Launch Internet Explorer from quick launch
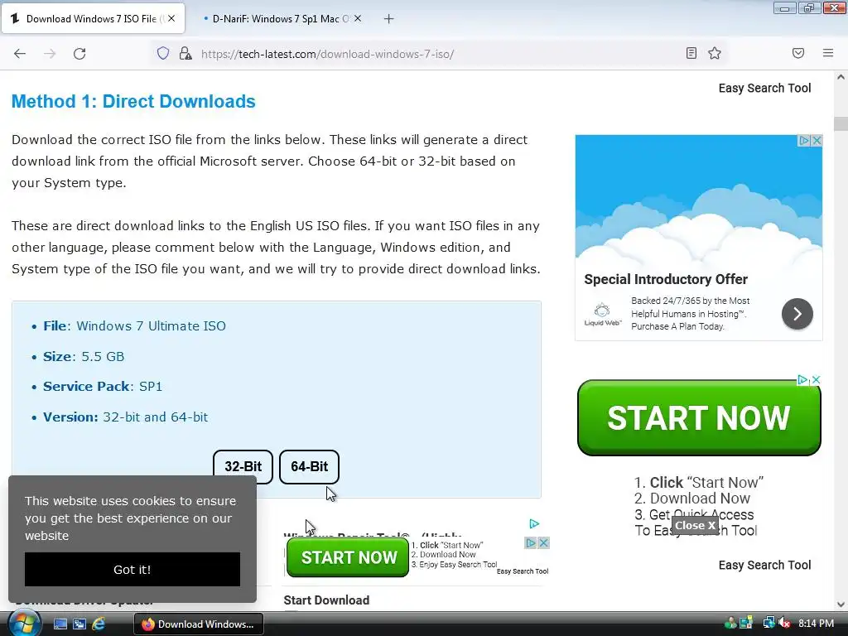This screenshot has height=636, width=848. [x=99, y=624]
